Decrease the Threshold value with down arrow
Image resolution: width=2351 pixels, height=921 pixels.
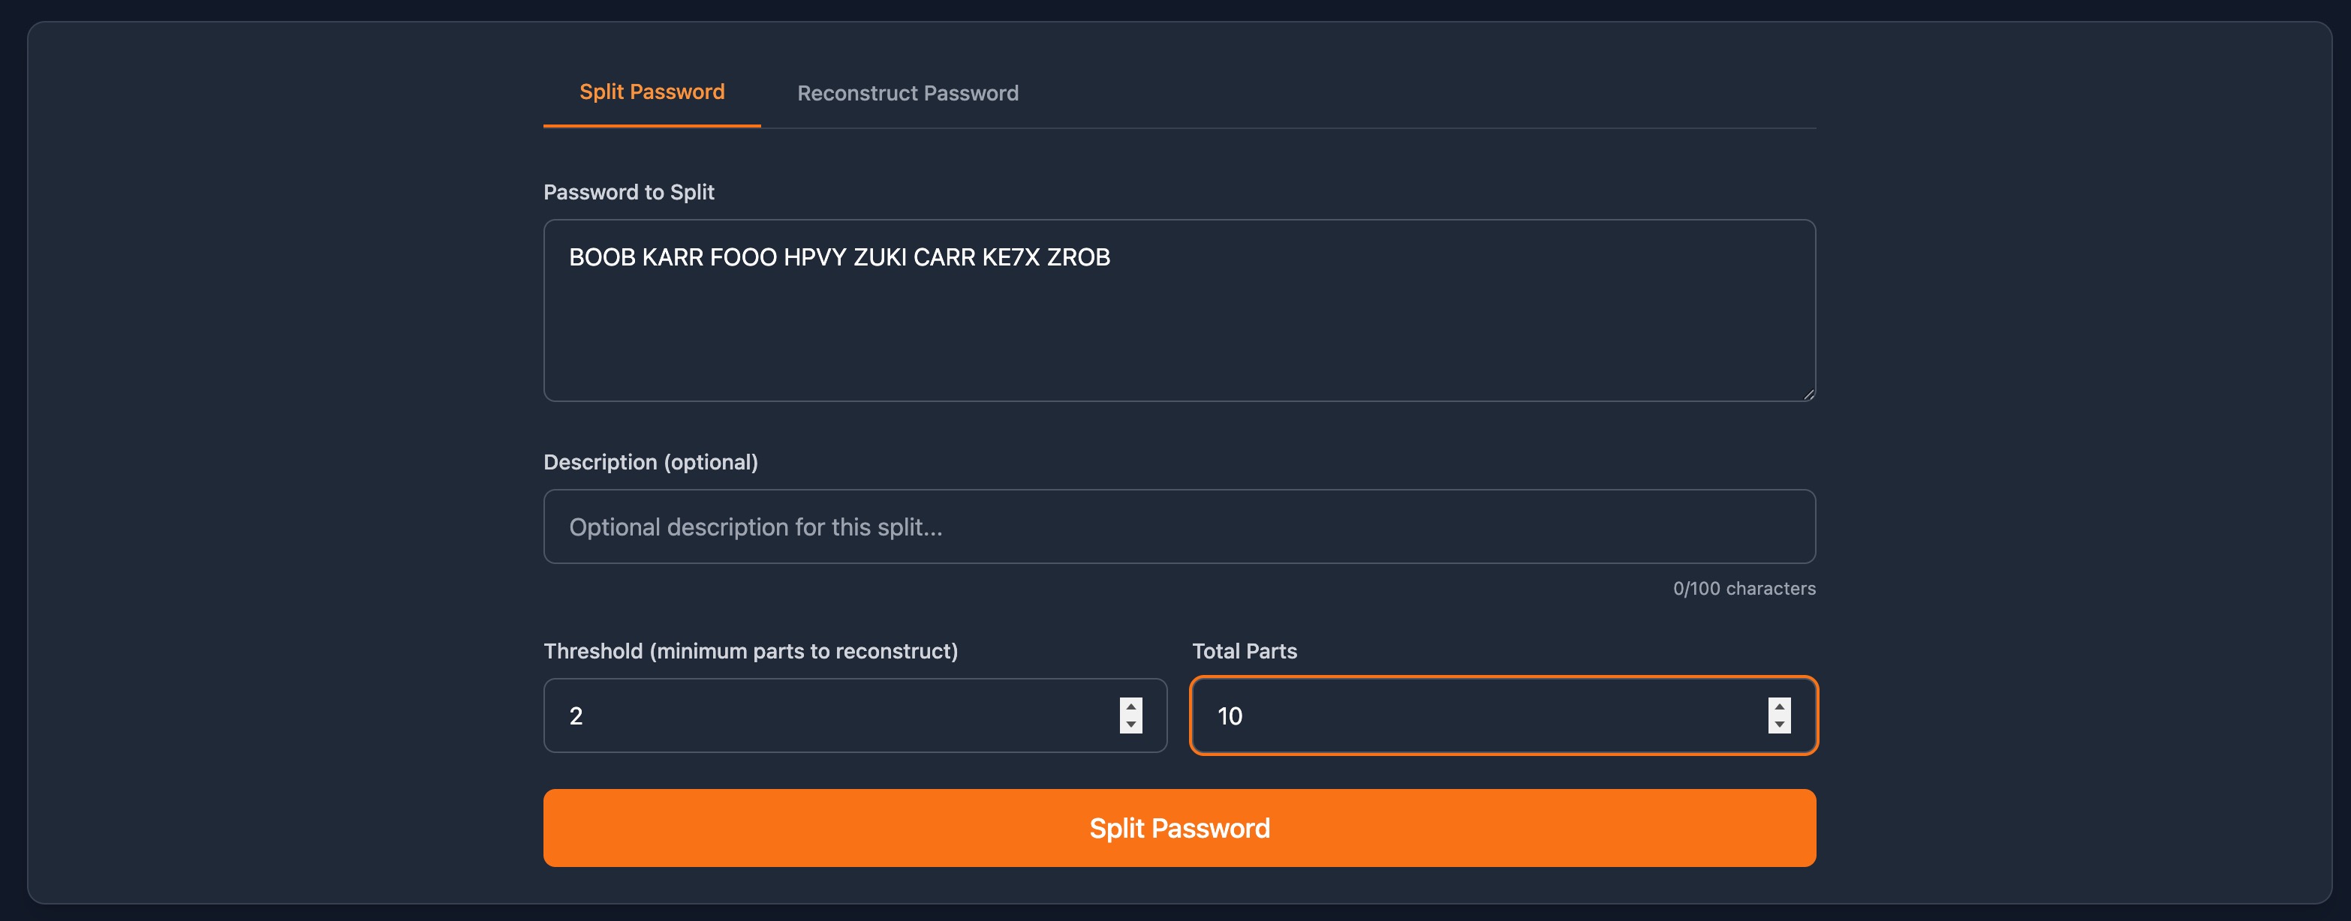tap(1130, 725)
